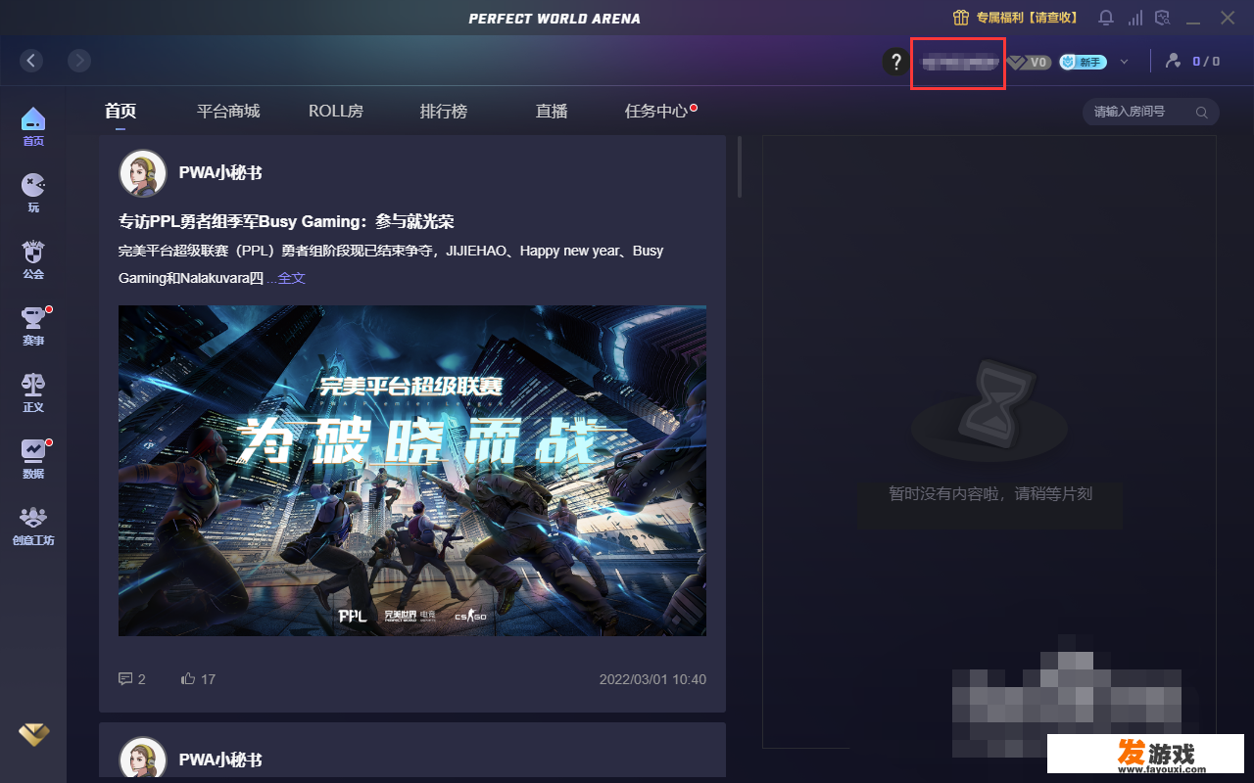Go back with the left arrow button

[32, 61]
